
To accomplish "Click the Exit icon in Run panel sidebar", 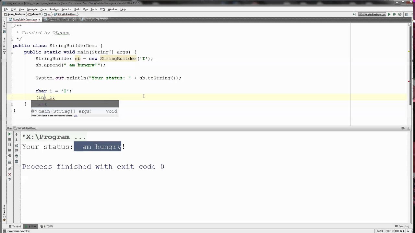I will [9, 156].
